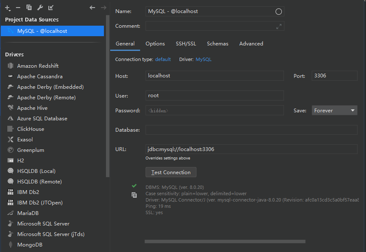Viewport: 366px width, 252px height.
Task: Choose Exasol driver icon
Action: coord(11,140)
